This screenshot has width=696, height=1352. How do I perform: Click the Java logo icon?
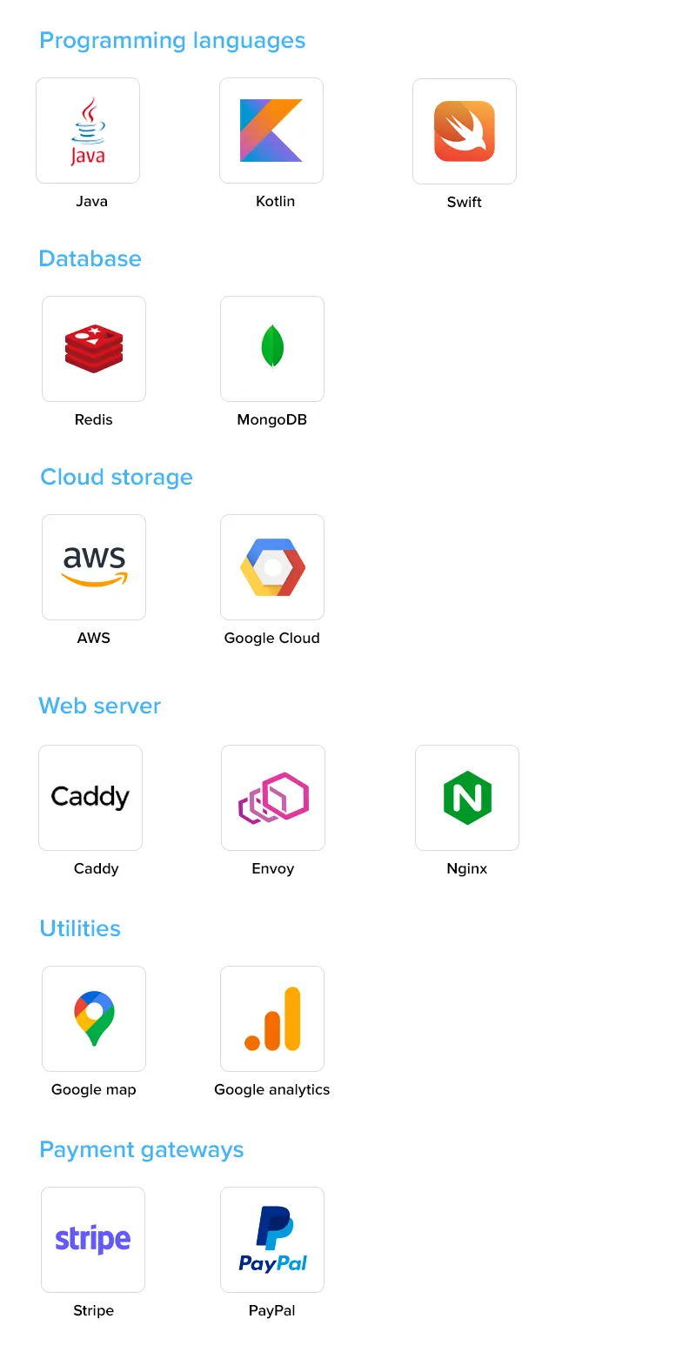(88, 131)
